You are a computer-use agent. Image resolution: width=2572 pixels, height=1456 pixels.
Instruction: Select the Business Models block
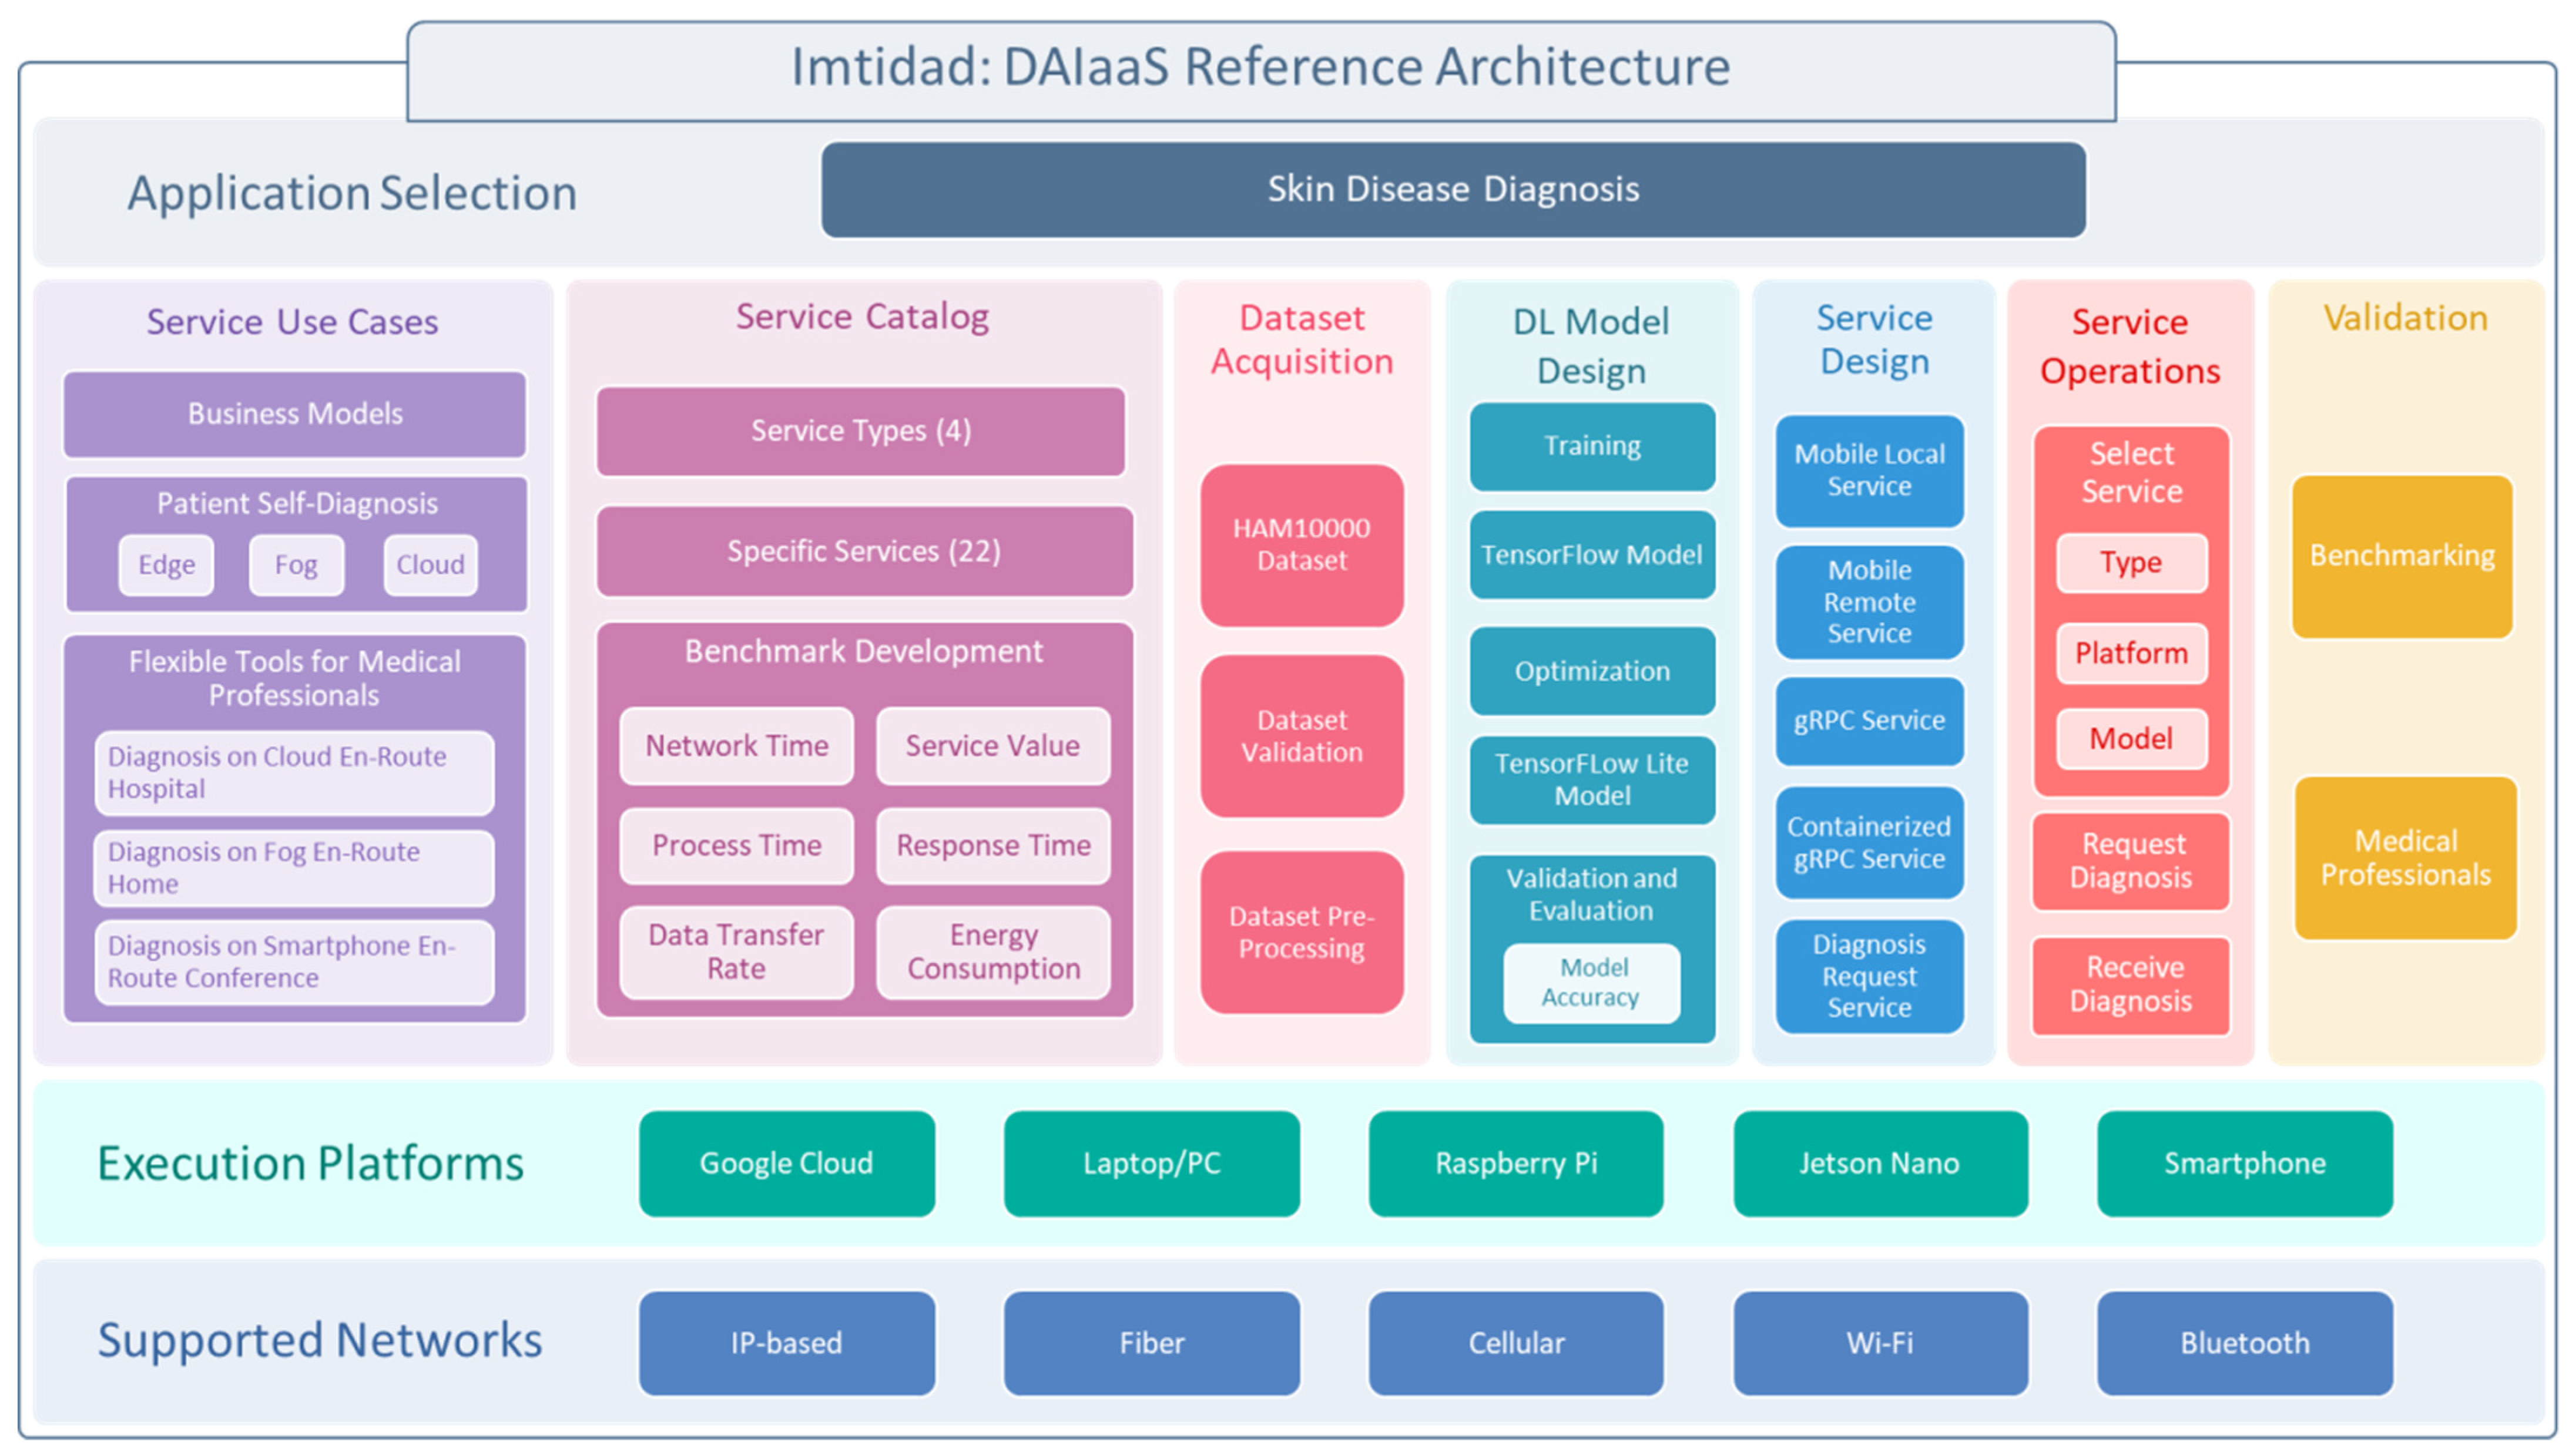[x=294, y=414]
